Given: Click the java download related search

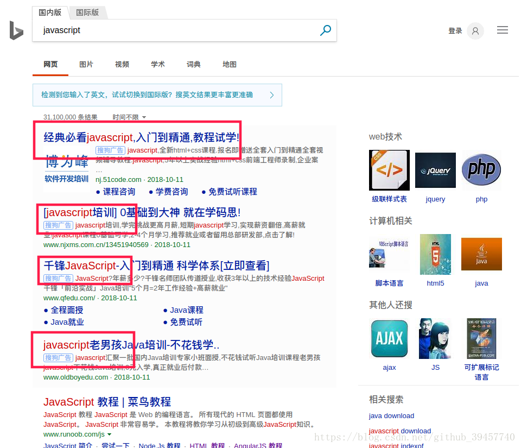Looking at the screenshot, I should (x=391, y=416).
